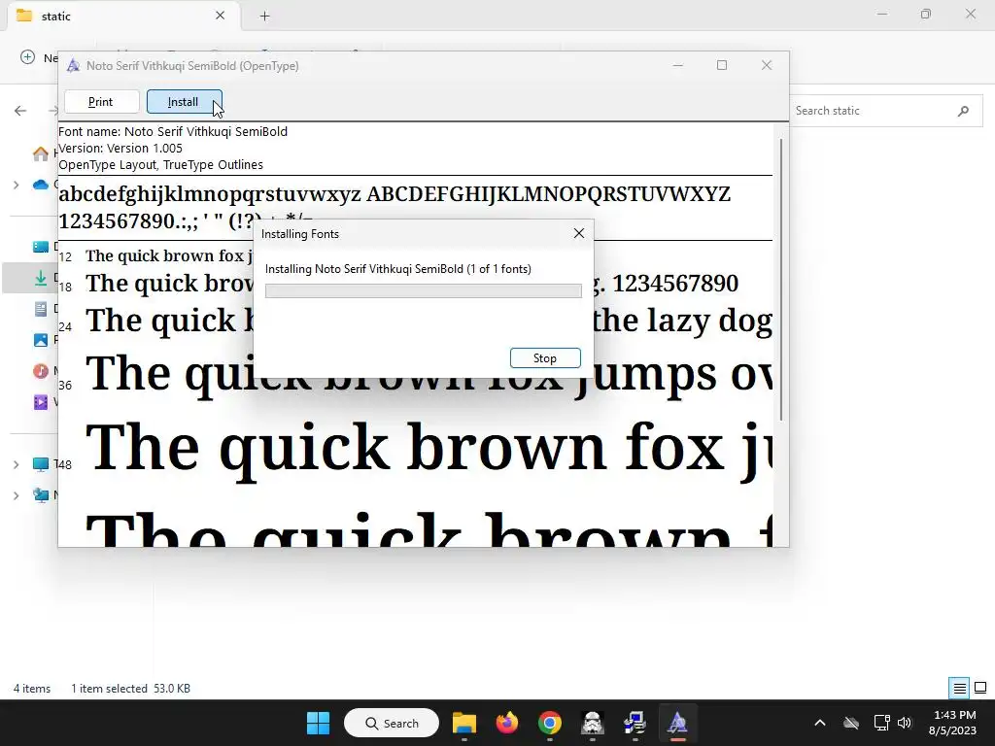
Task: Show hidden system tray icons
Action: [820, 723]
